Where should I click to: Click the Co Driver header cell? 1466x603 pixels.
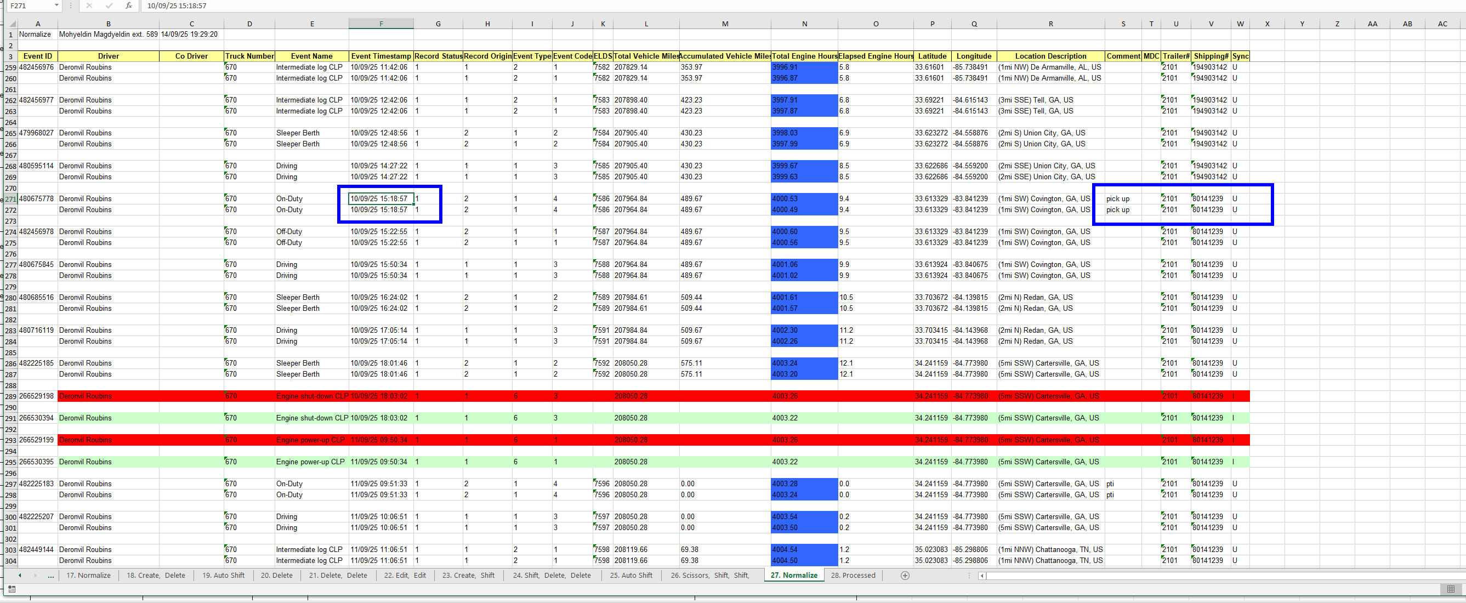[x=191, y=56]
